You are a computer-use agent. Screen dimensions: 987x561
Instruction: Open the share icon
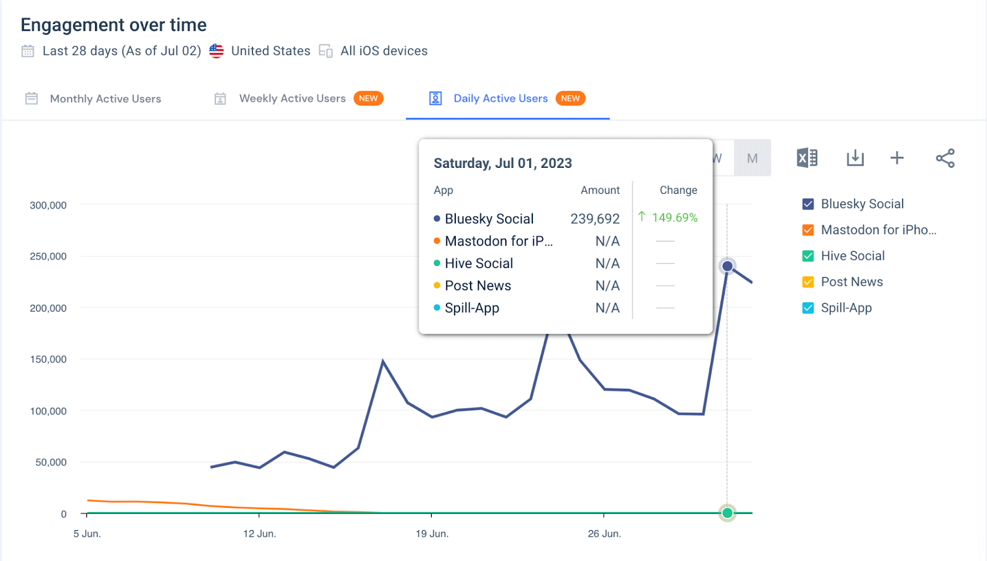point(945,158)
